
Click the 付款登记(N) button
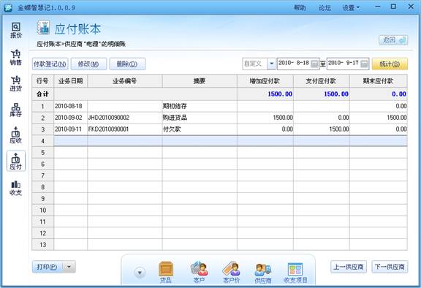50,64
